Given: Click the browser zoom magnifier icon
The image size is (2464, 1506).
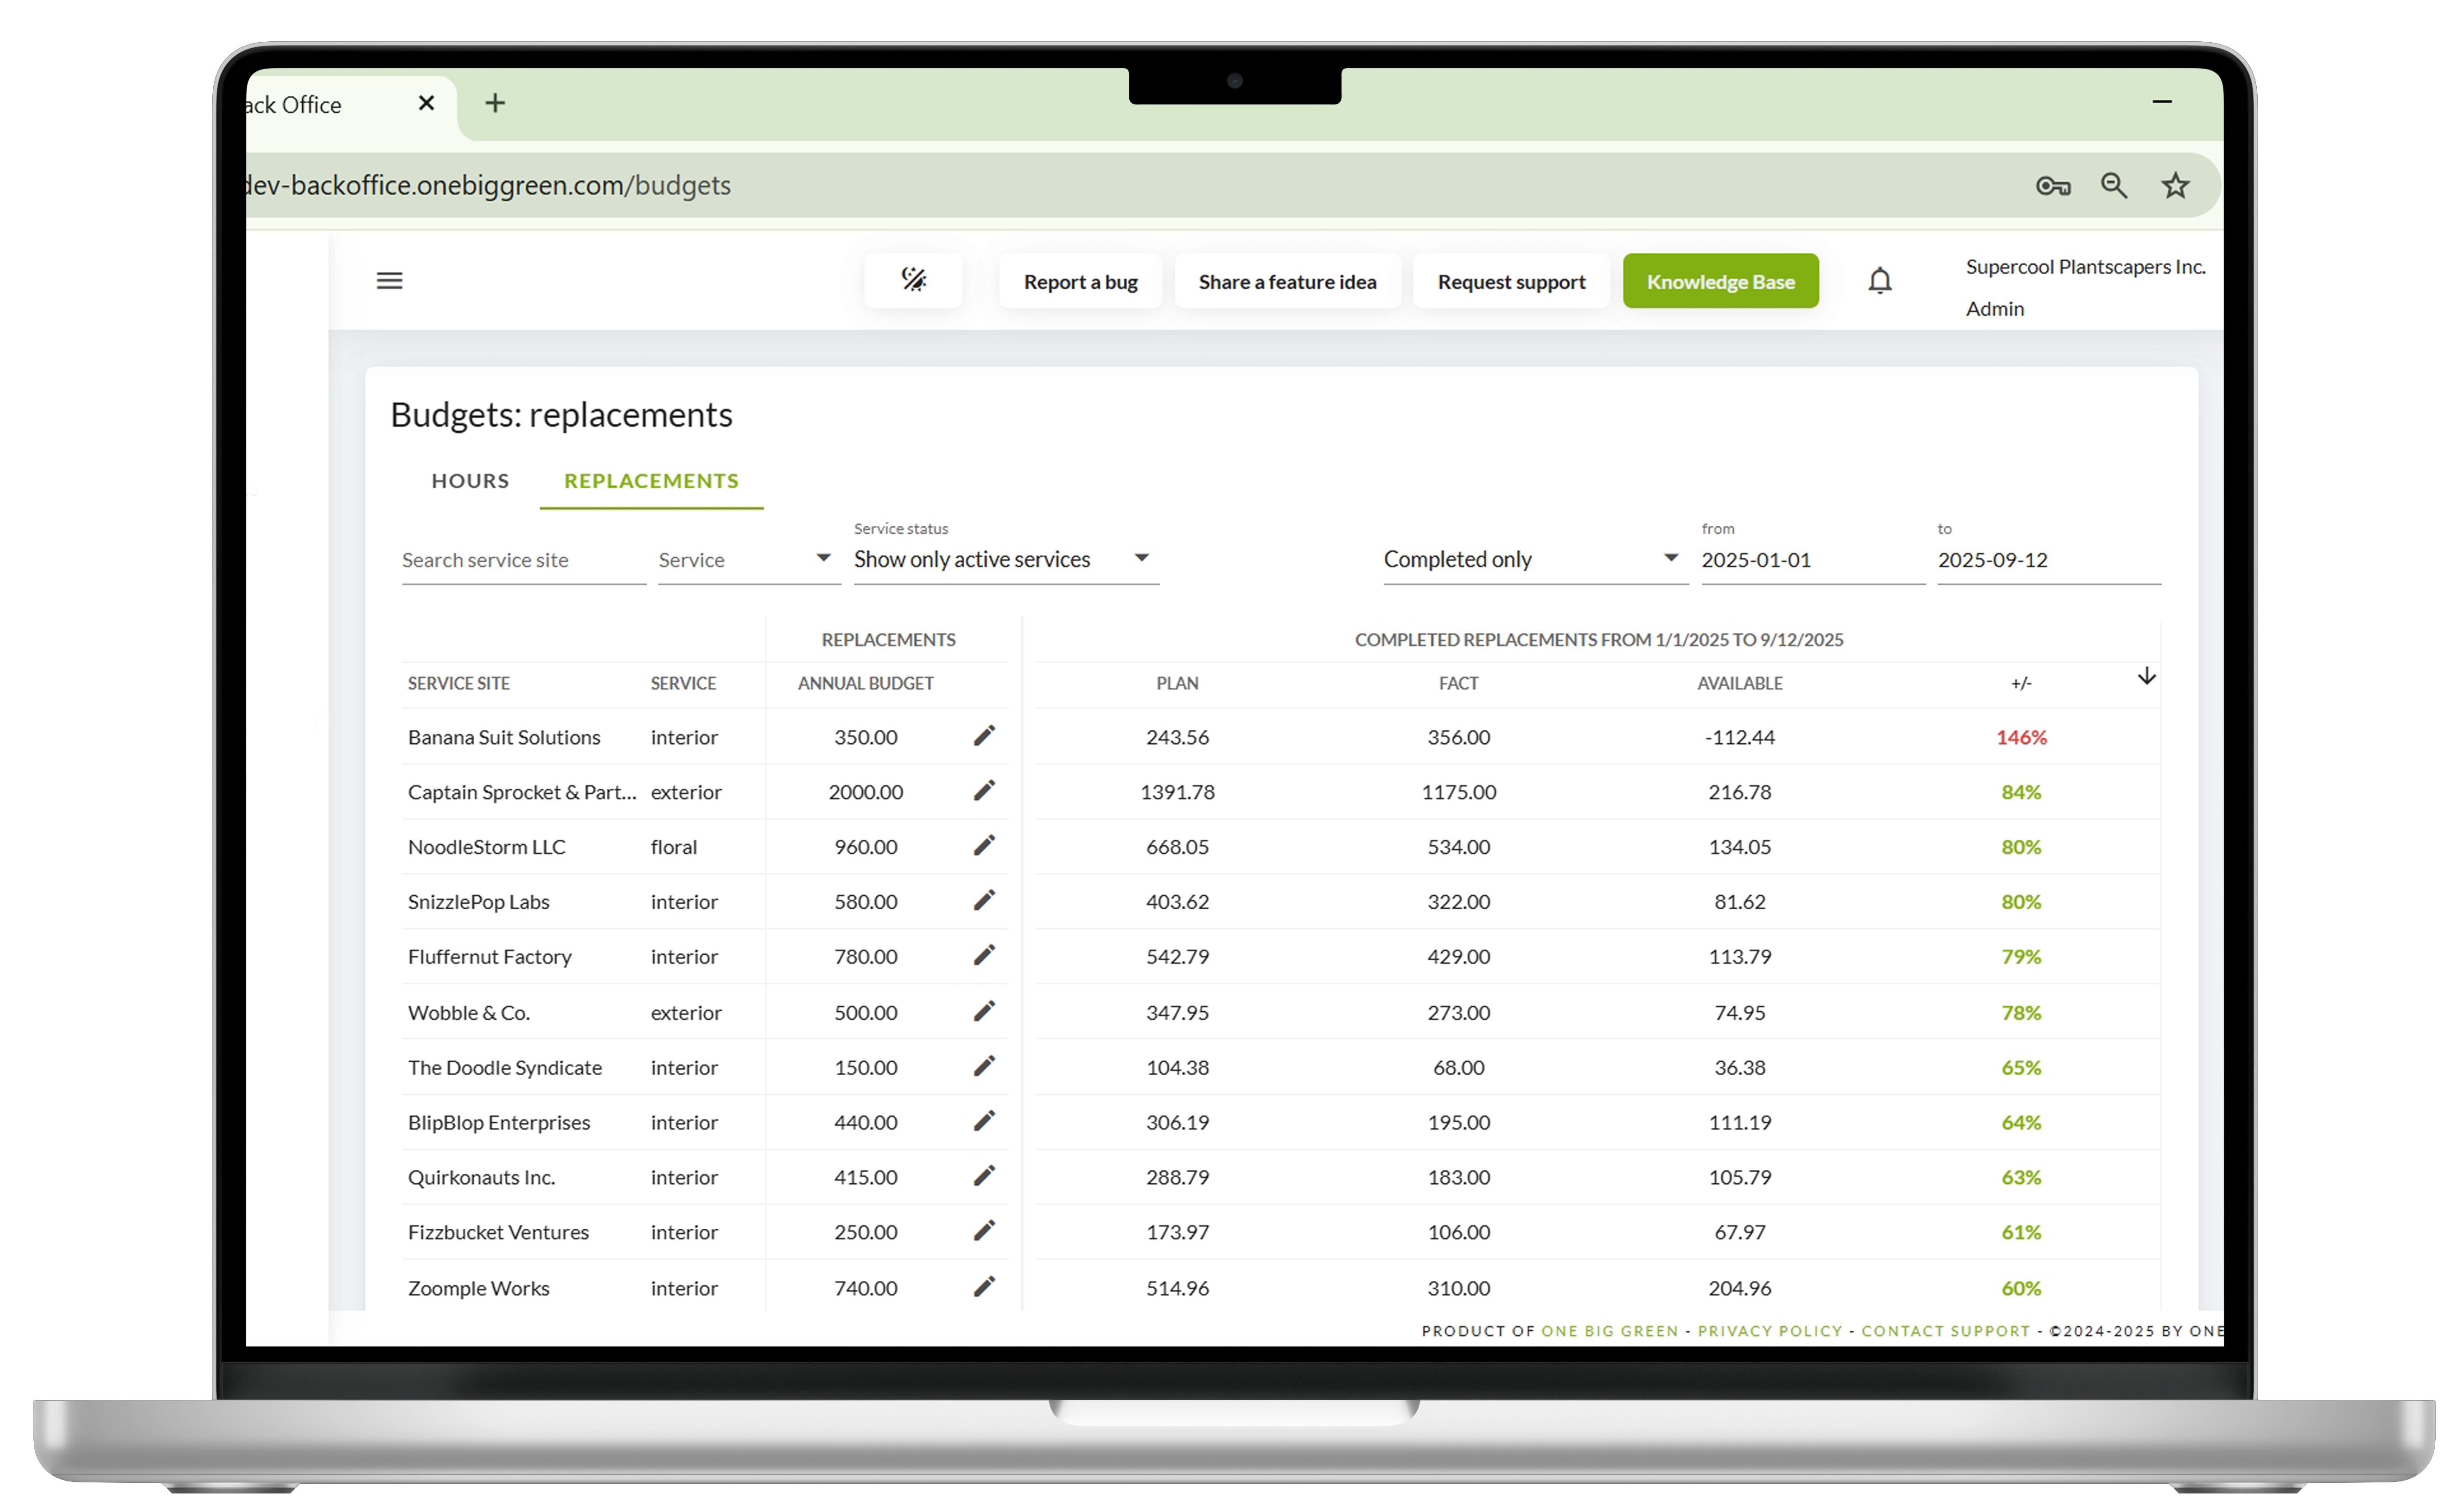Looking at the screenshot, I should click(2113, 186).
